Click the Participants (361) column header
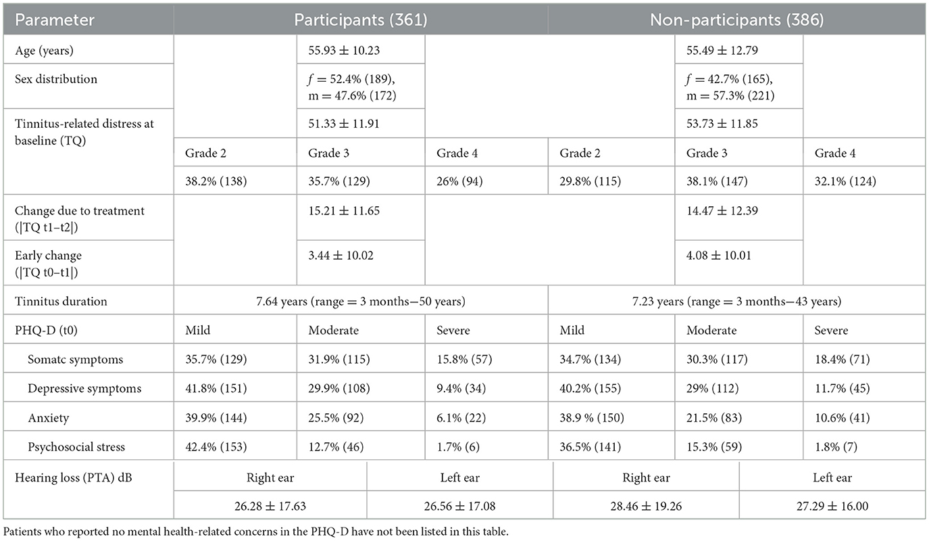The height and width of the screenshot is (541, 929). pos(360,20)
